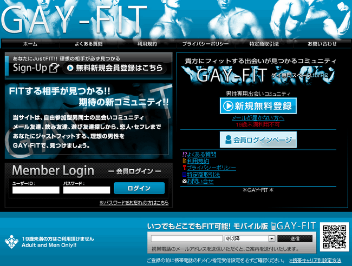Click the mobile phone icon next to GAY-FIT in the footer
The image size is (352, 266).
point(273,226)
